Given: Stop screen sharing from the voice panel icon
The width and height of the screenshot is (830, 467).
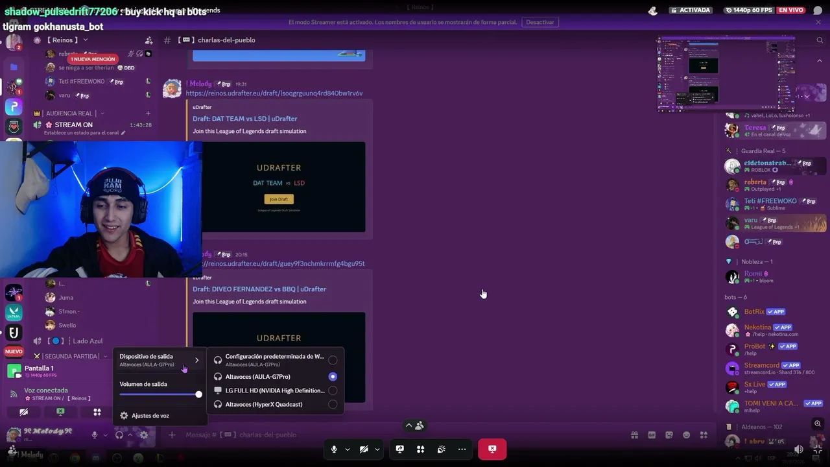Looking at the screenshot, I should (x=60, y=412).
